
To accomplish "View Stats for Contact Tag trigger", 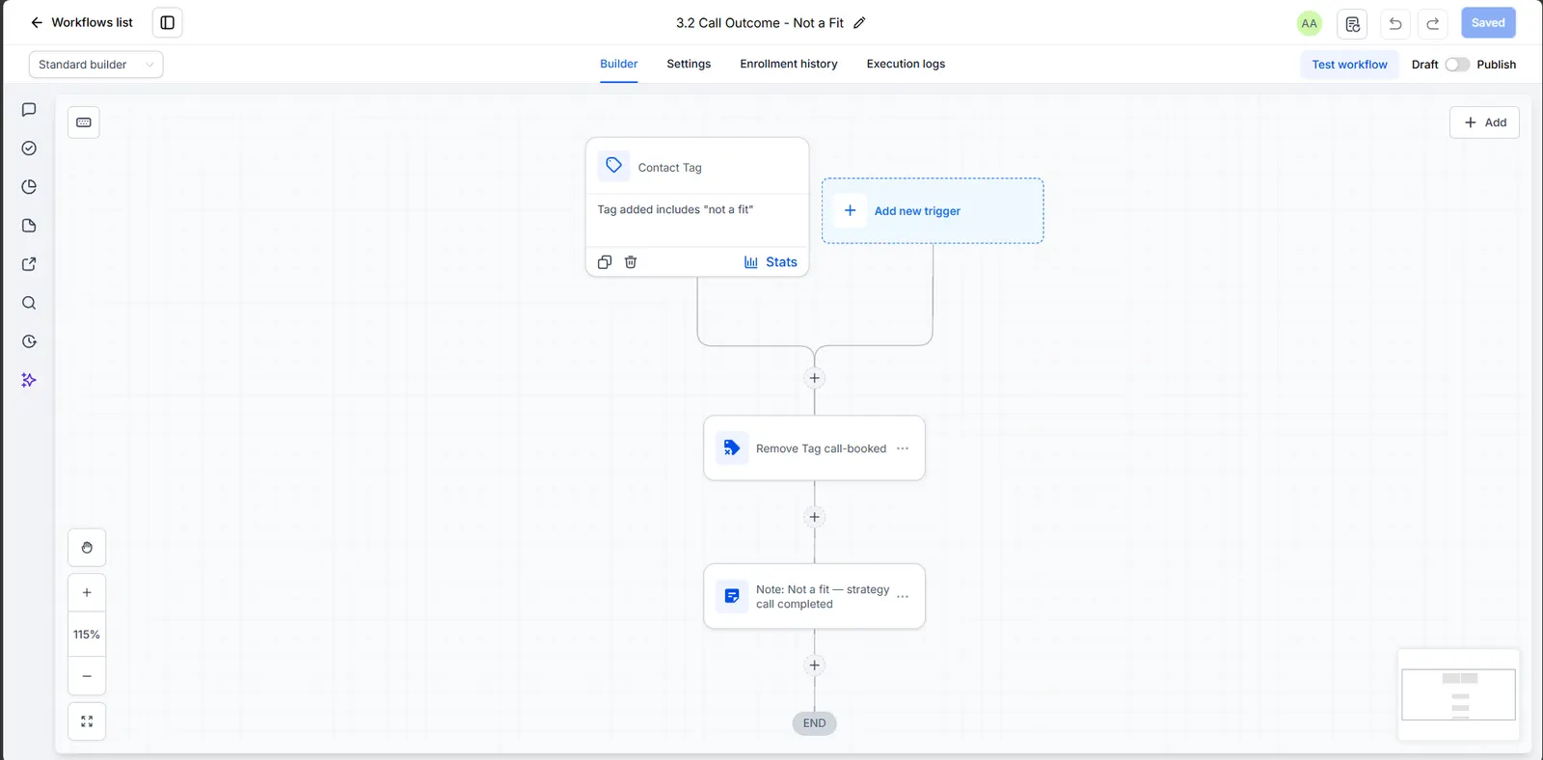I will [771, 262].
